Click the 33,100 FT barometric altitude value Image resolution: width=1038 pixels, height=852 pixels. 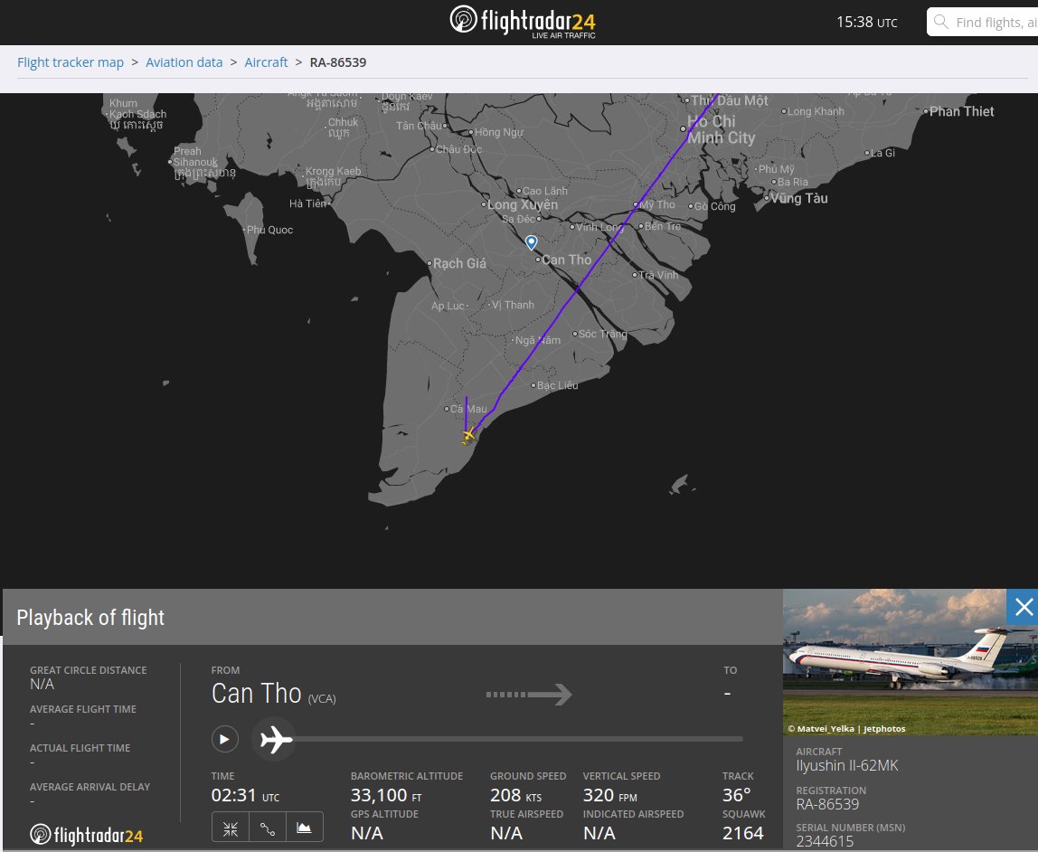coord(386,795)
